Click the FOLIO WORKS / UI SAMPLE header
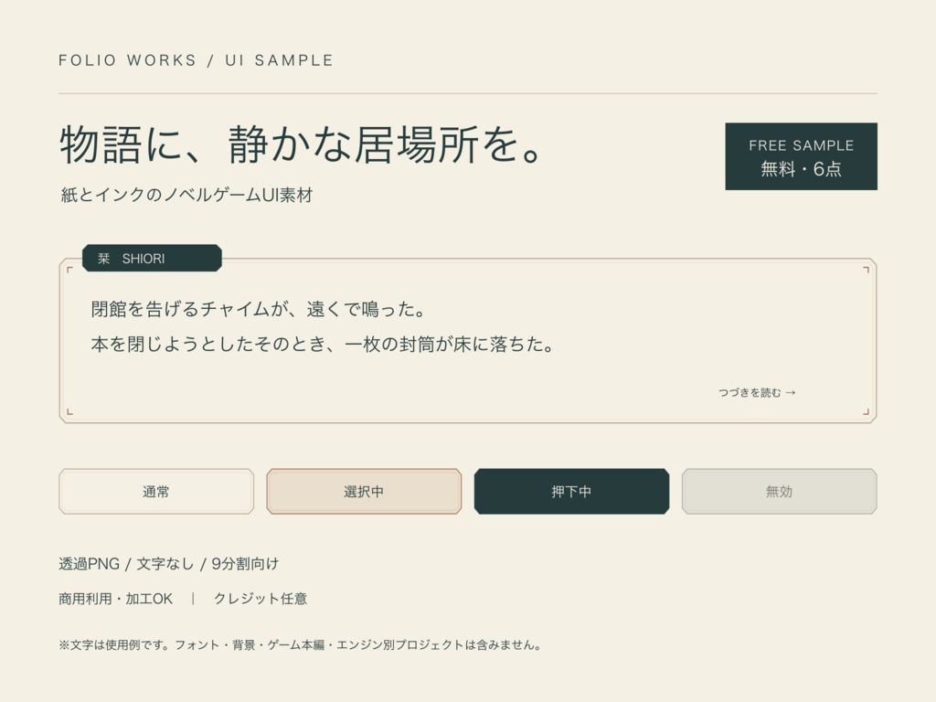The height and width of the screenshot is (702, 936). pyautogui.click(x=196, y=60)
